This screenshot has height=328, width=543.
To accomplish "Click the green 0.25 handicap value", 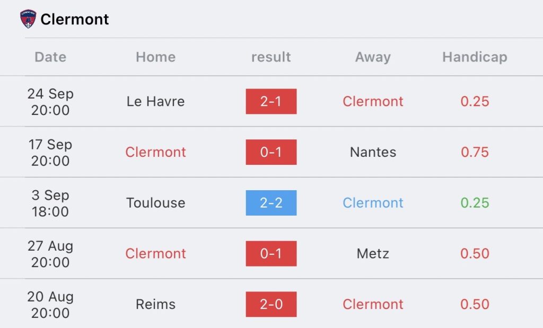I will pyautogui.click(x=475, y=203).
